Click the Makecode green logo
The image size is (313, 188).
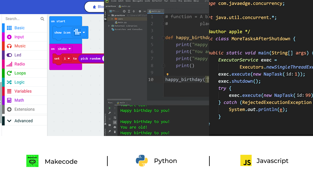click(x=32, y=161)
